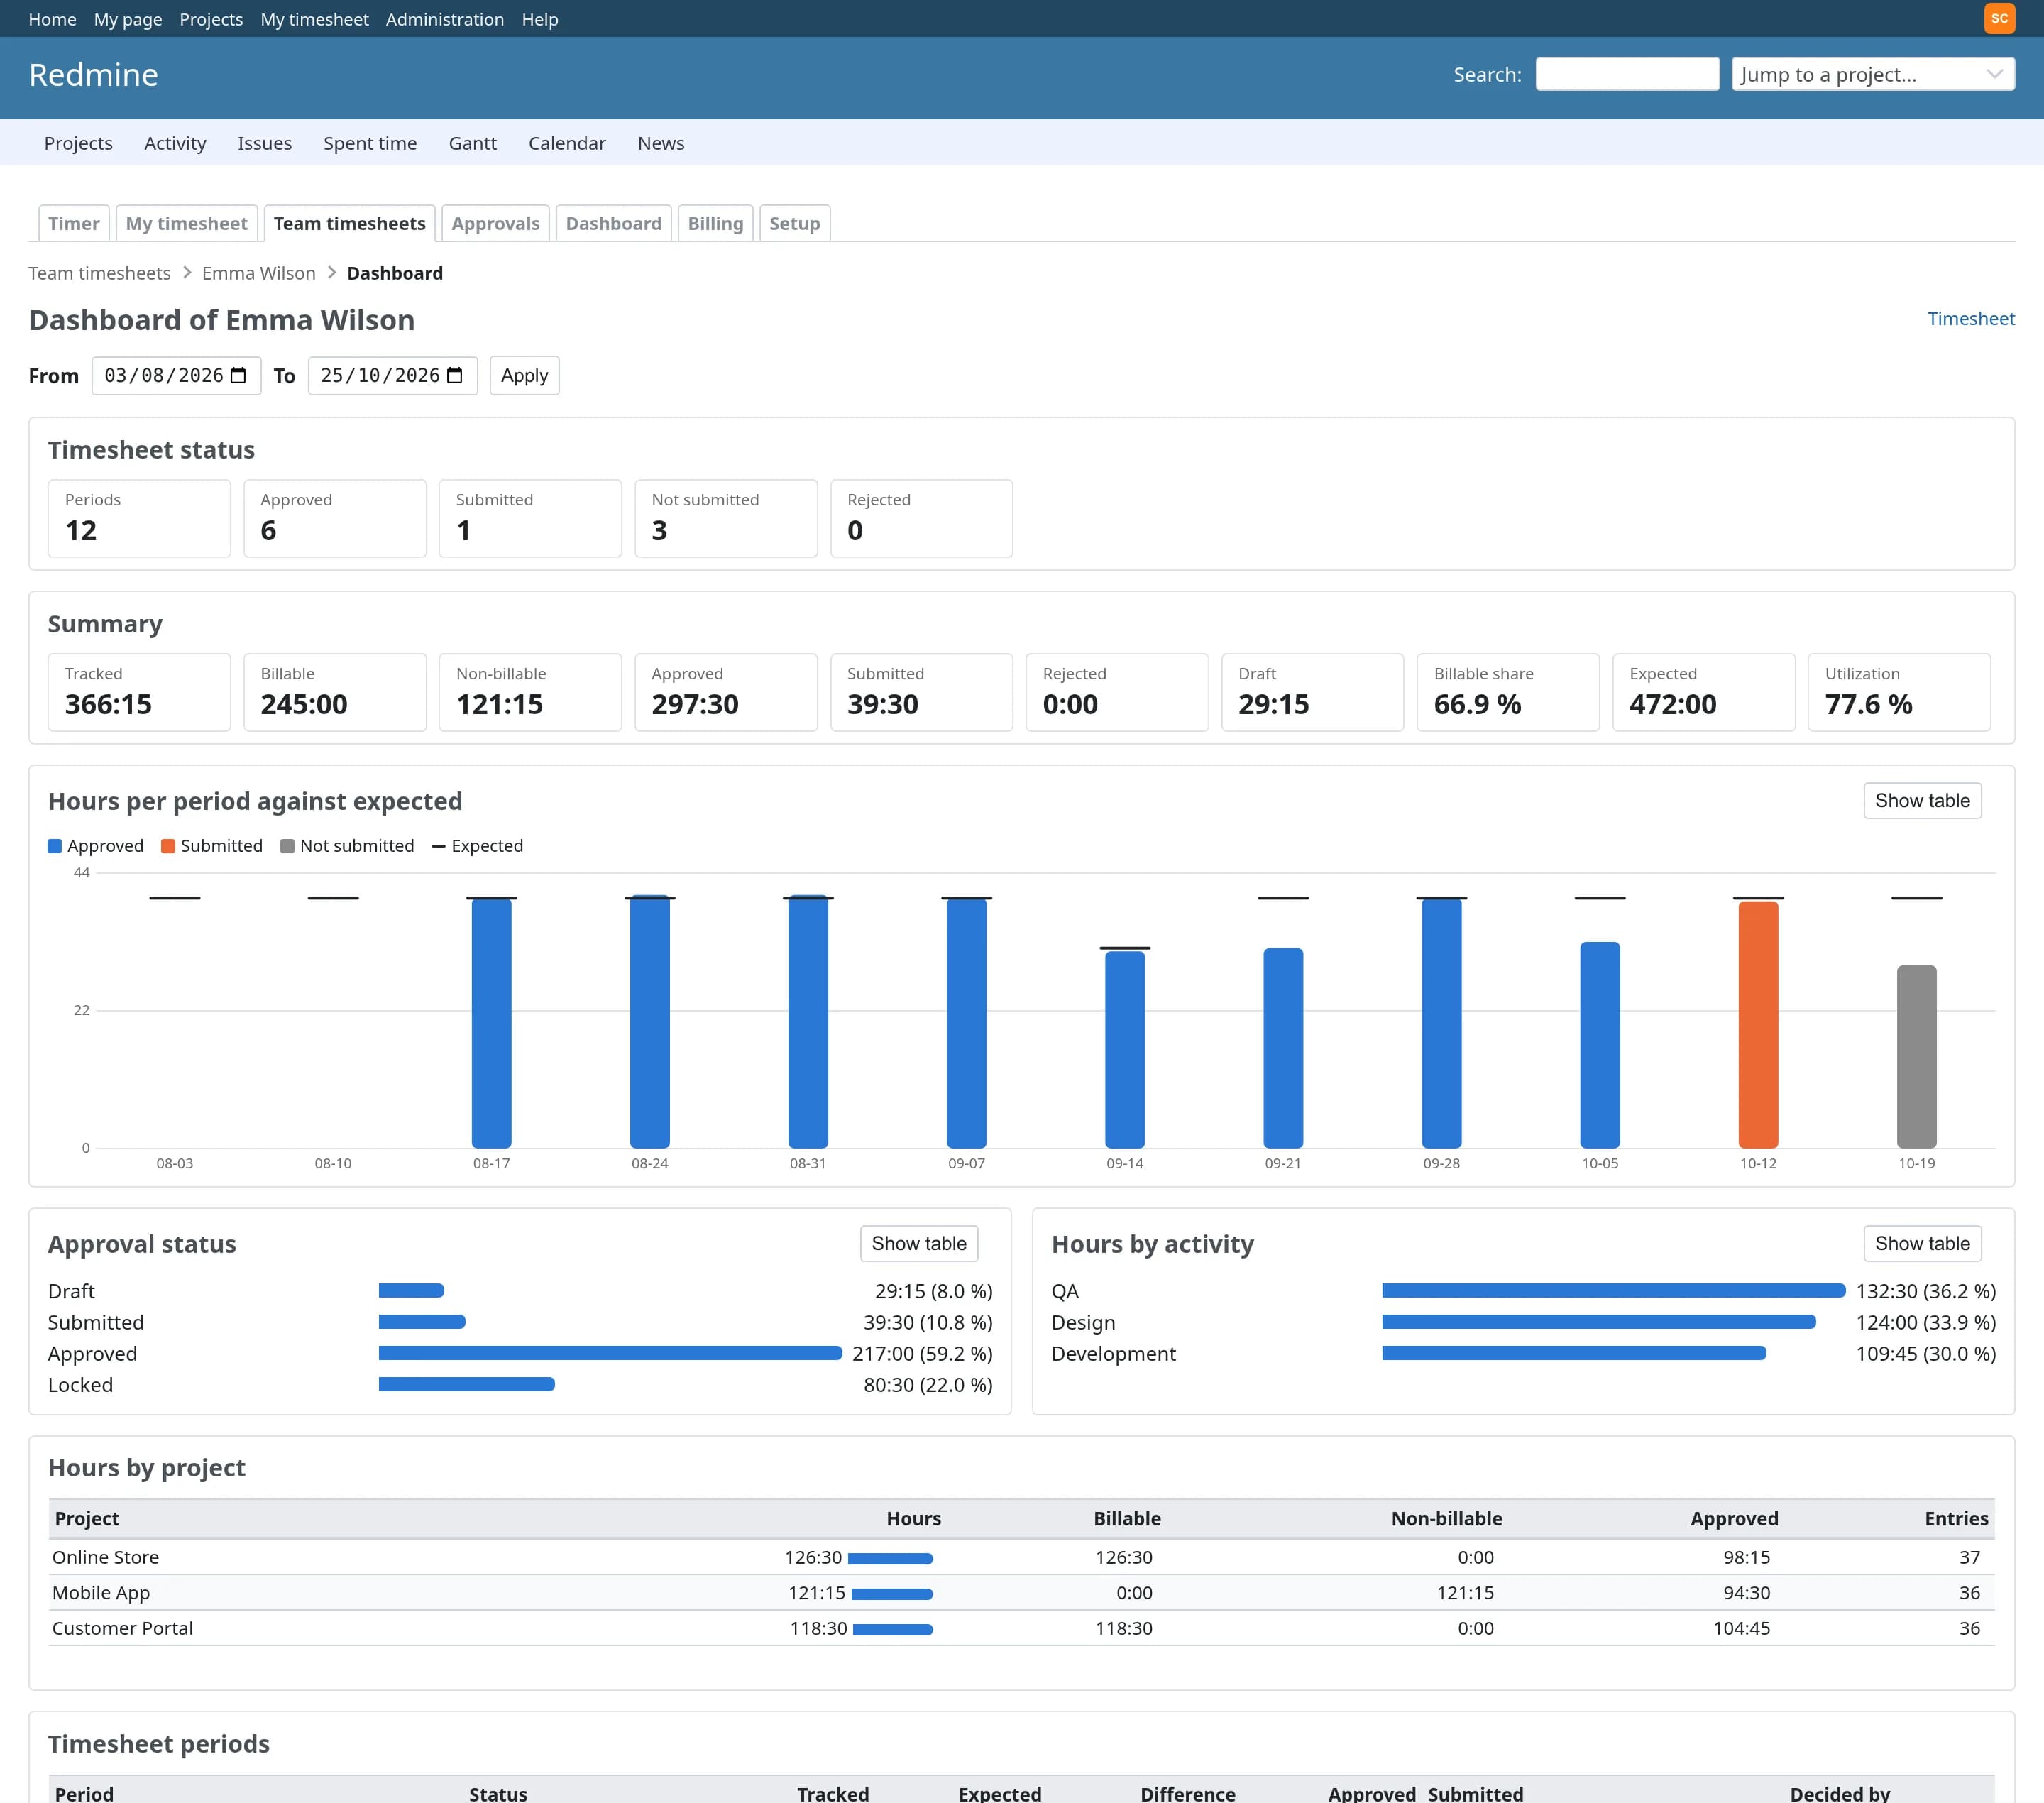The height and width of the screenshot is (1803, 2044).
Task: Click the Mobile App project row
Action: [1021, 1592]
